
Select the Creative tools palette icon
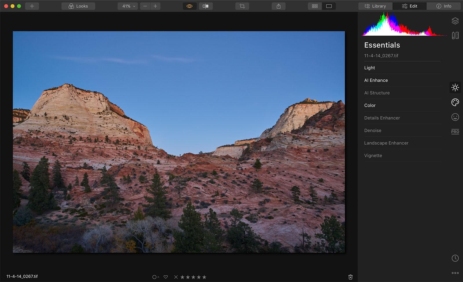(x=455, y=102)
